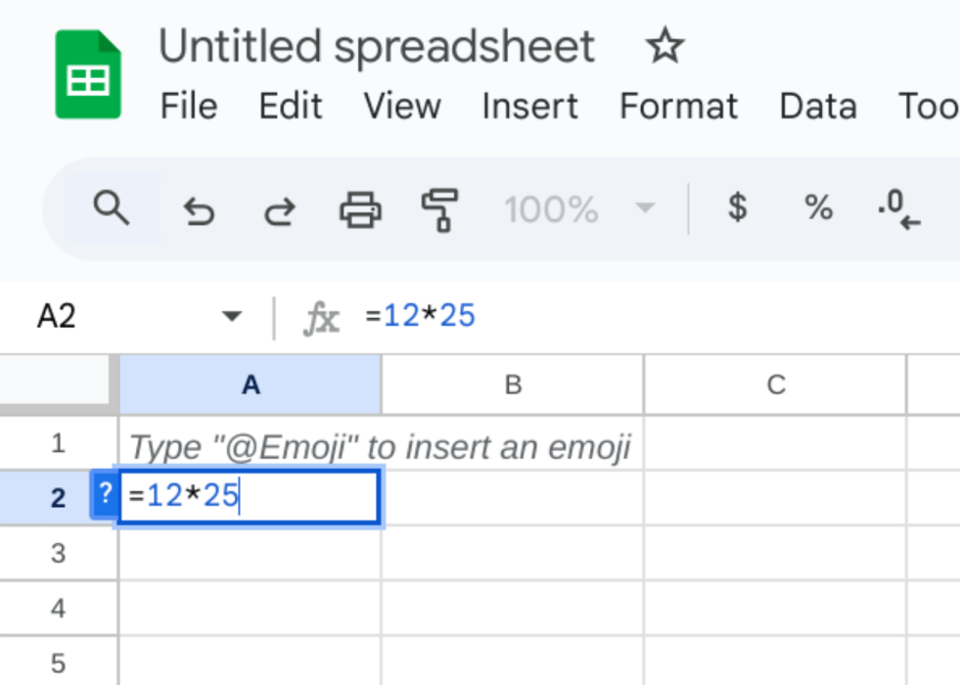Click the Search menus icon
The width and height of the screenshot is (960, 685).
(x=112, y=208)
